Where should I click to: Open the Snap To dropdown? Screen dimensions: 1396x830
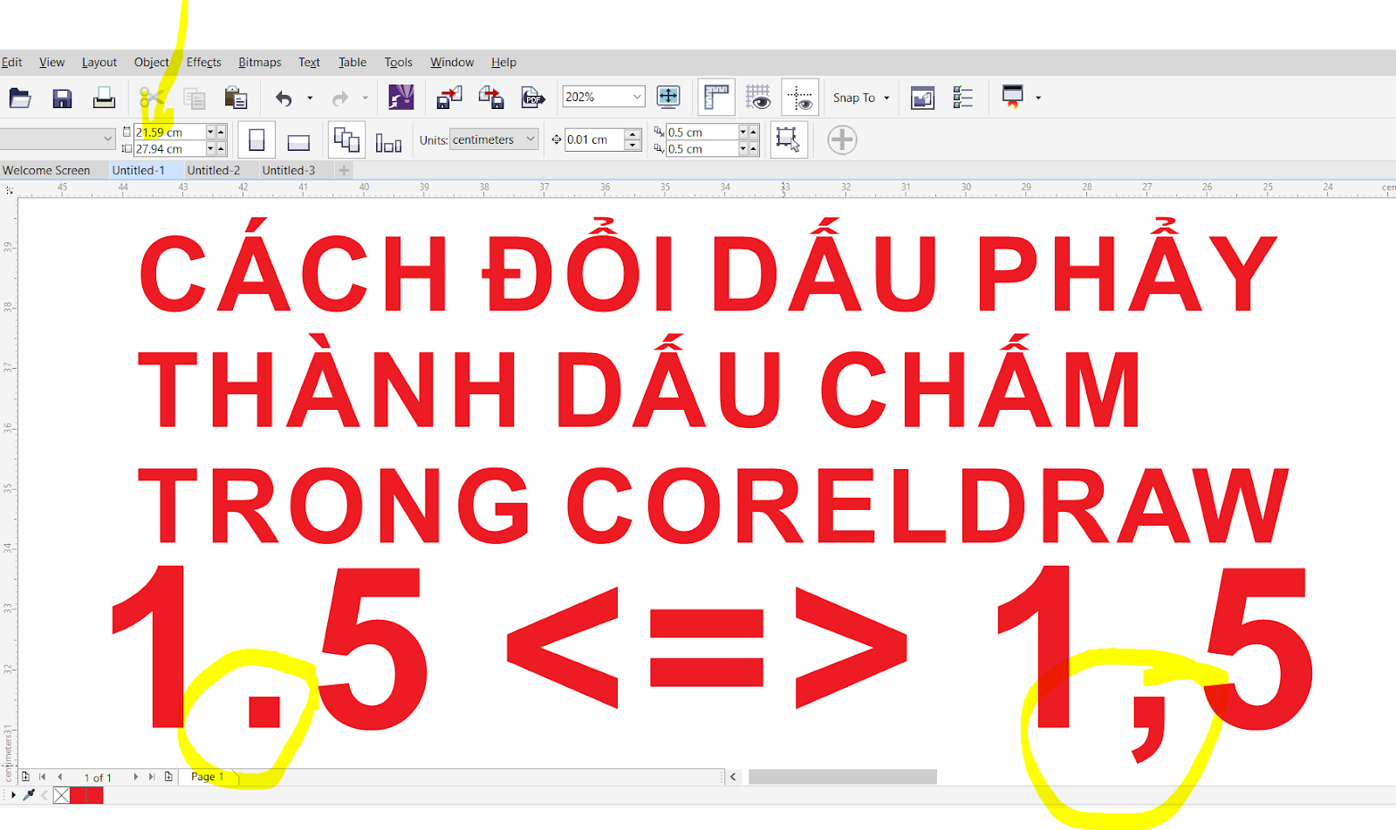(861, 98)
